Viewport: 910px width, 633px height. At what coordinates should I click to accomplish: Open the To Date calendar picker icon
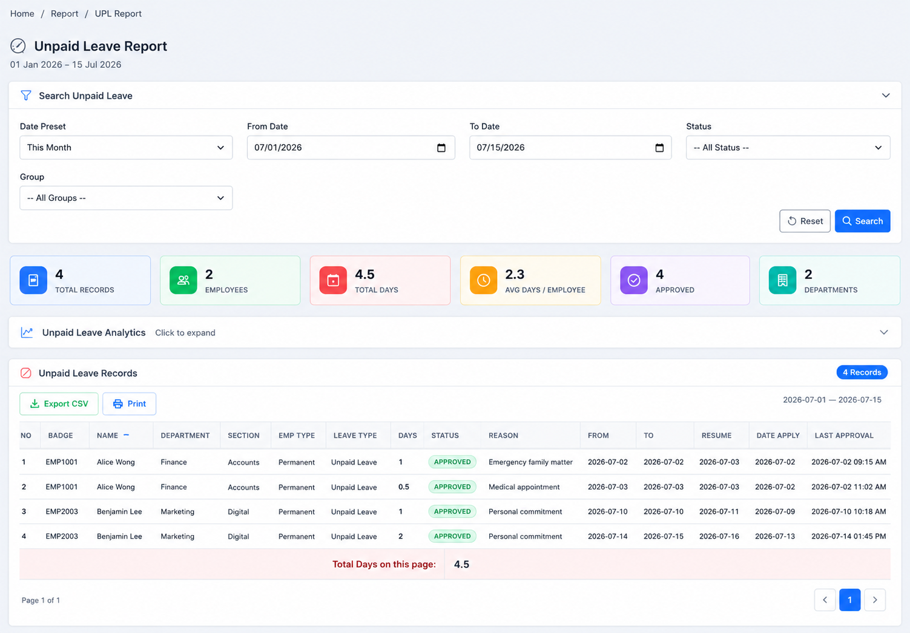[659, 148]
